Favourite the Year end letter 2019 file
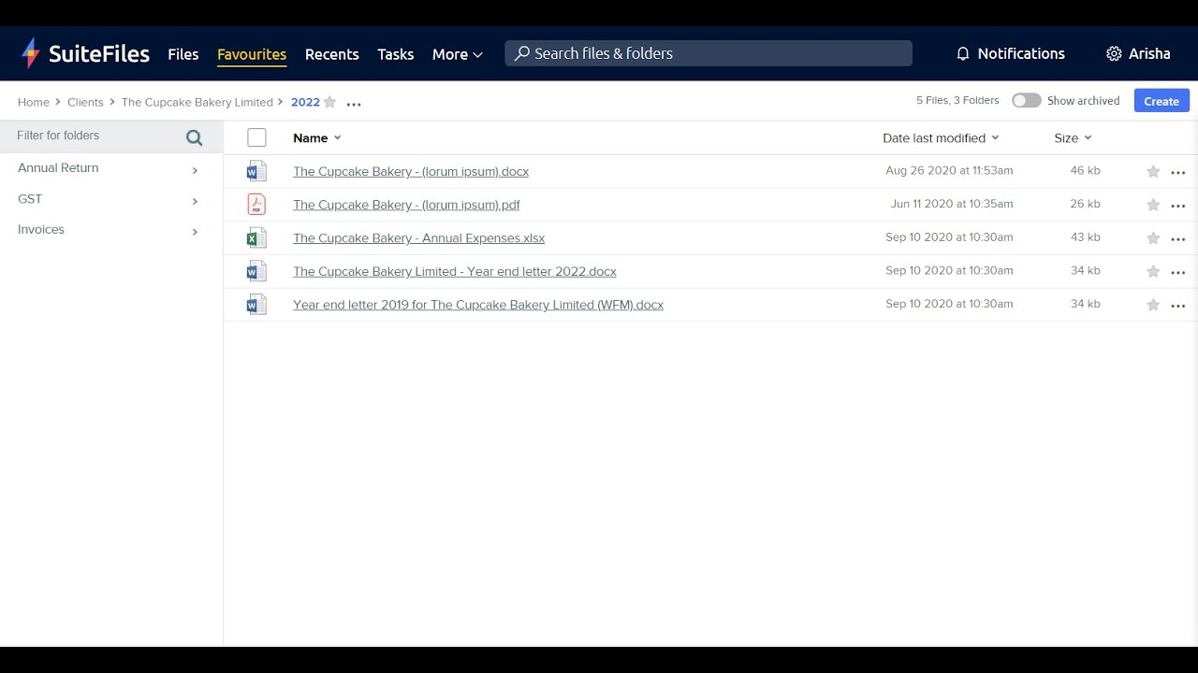The image size is (1198, 673). point(1153,304)
